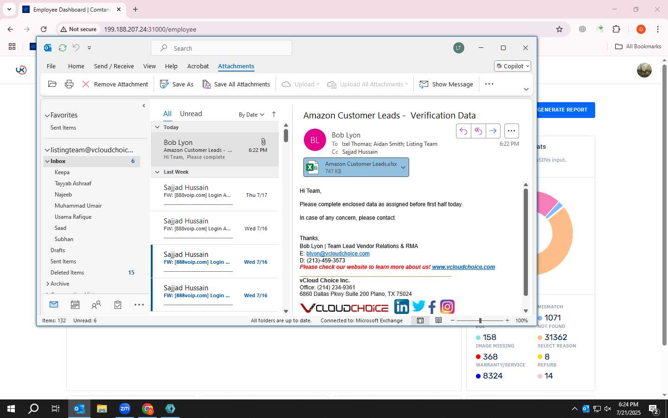Collapse the Last Week message group
Screen dimensions: 668x418
click(157, 172)
